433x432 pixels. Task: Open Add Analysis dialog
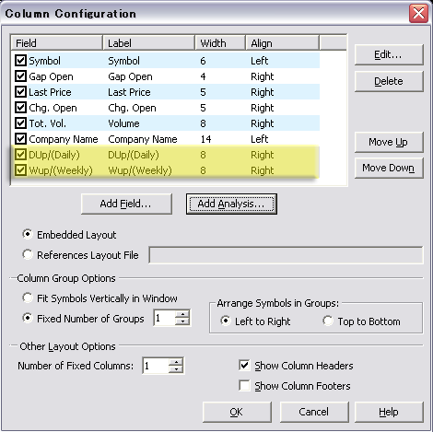231,204
